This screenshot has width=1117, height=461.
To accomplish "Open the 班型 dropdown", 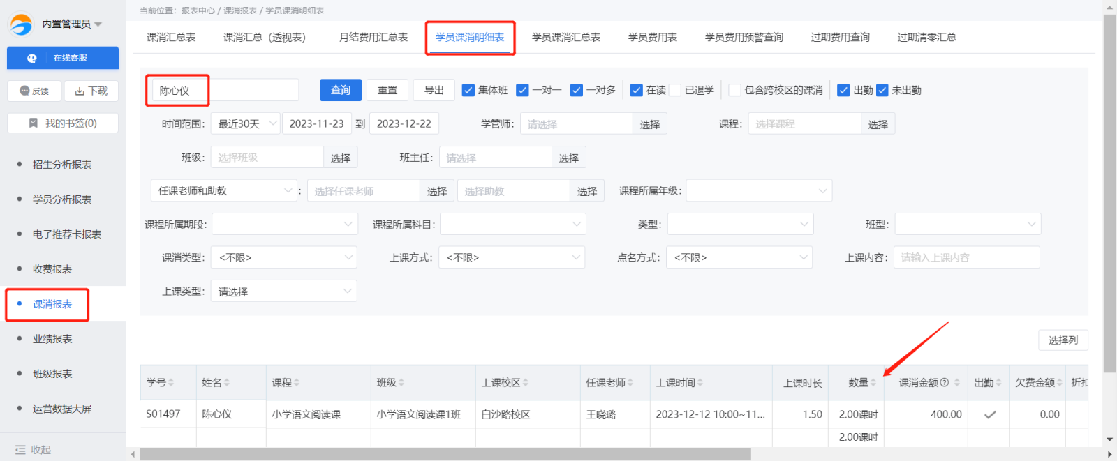I will [x=968, y=224].
